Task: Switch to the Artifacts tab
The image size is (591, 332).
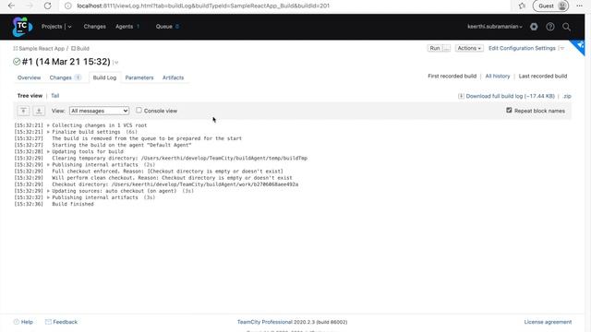Action: (173, 77)
